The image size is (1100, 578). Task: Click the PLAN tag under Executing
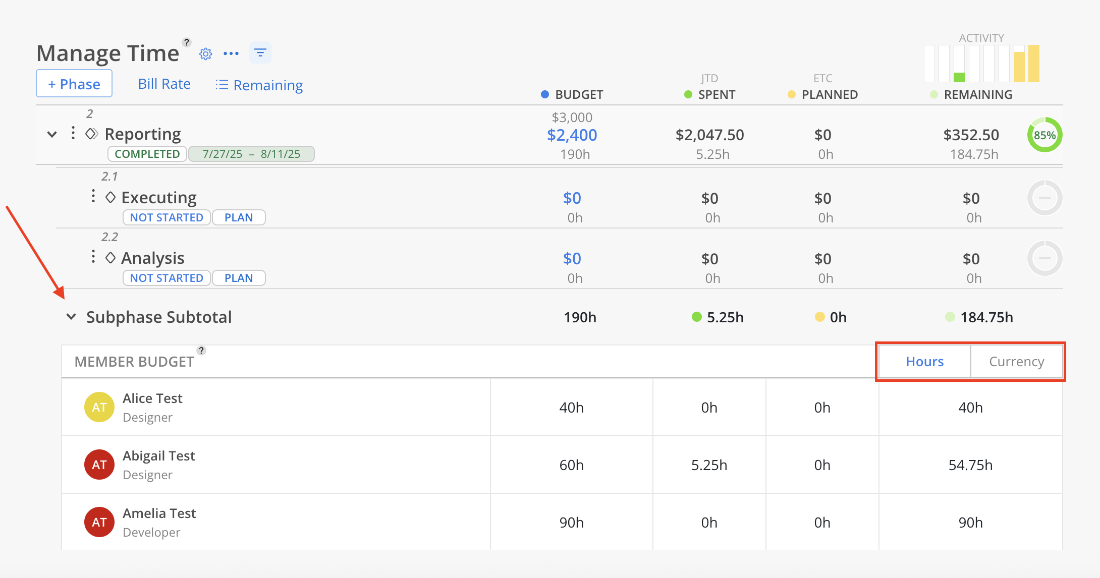tap(238, 217)
